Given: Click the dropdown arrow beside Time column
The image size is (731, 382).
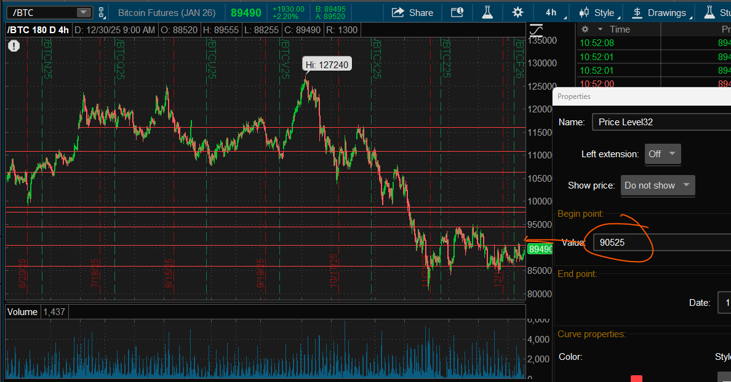Looking at the screenshot, I should [601, 29].
